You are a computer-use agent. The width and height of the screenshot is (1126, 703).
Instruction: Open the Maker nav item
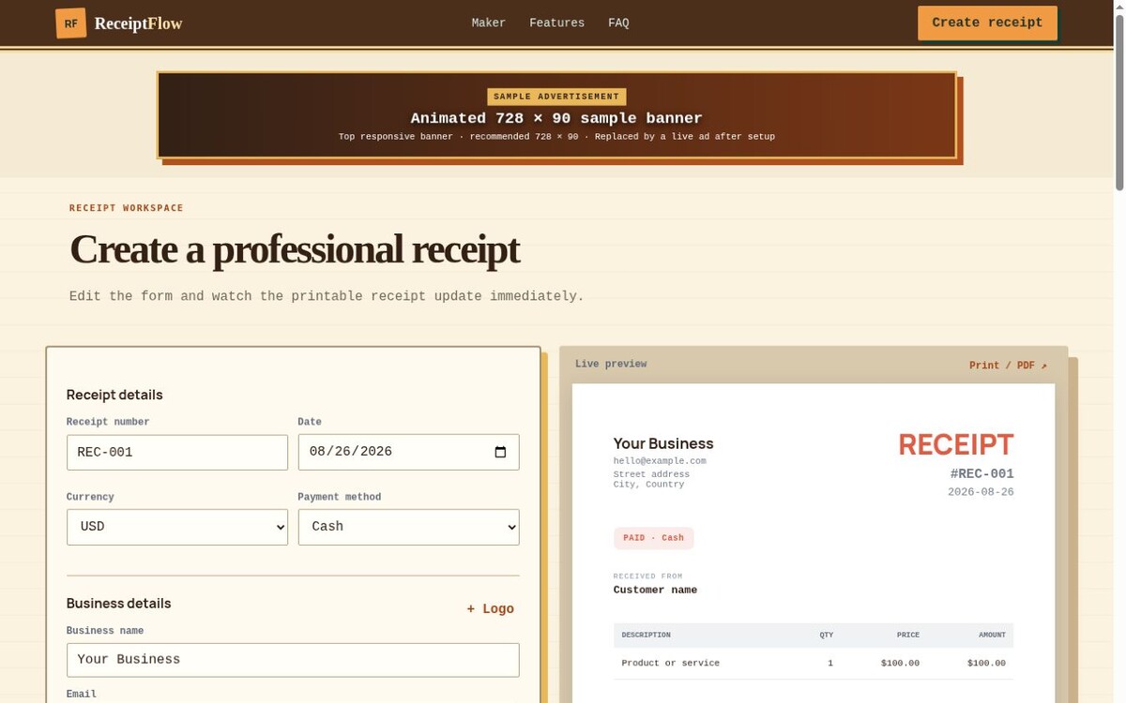coord(488,22)
